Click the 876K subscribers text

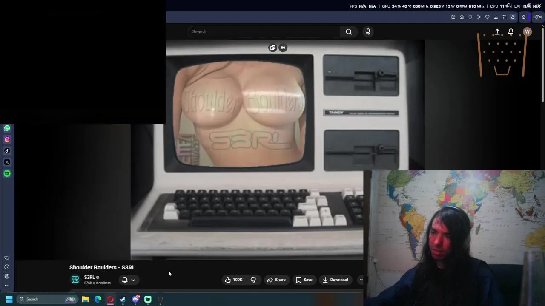click(97, 283)
